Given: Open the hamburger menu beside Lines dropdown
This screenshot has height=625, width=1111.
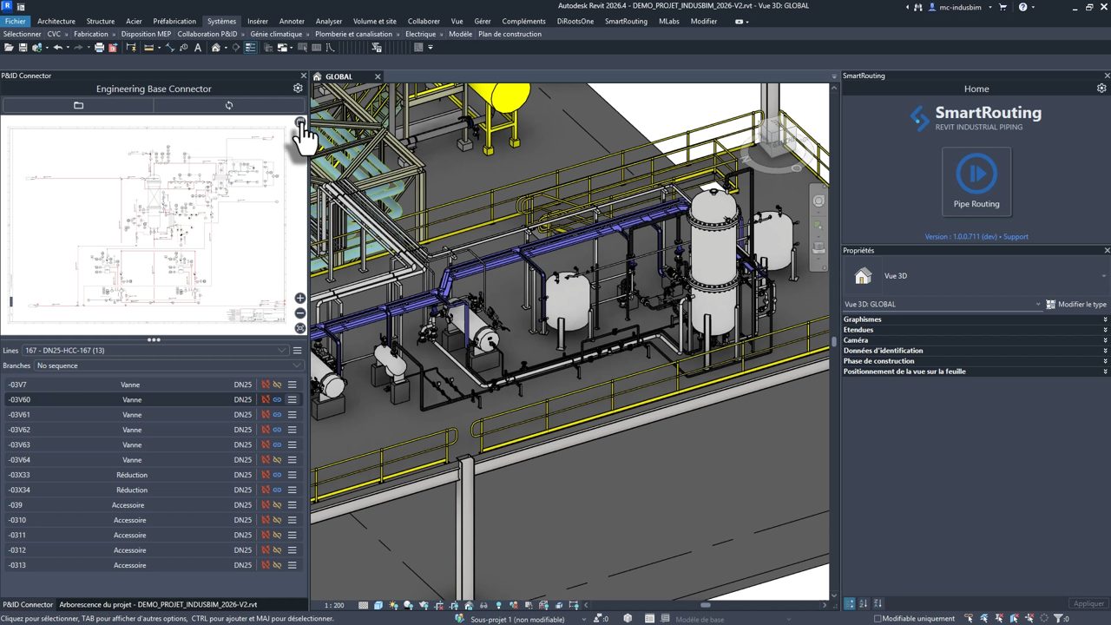Looking at the screenshot, I should [297, 351].
